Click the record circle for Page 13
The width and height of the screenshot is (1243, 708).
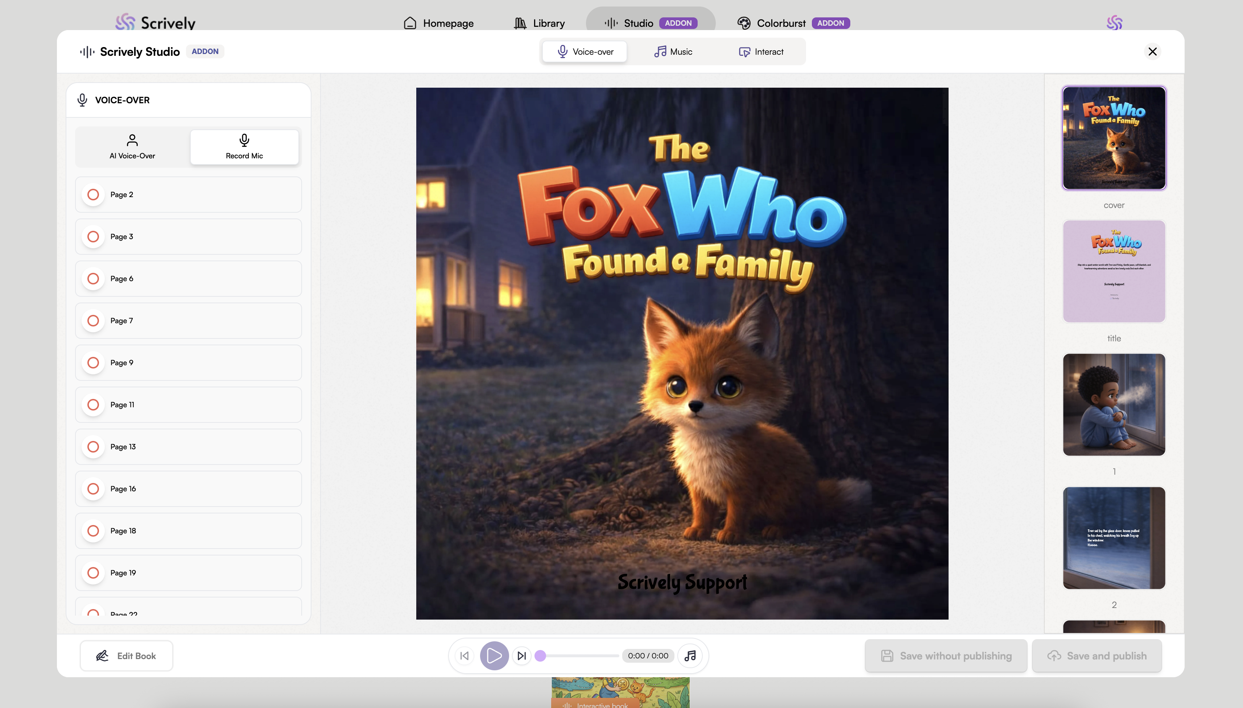tap(93, 446)
